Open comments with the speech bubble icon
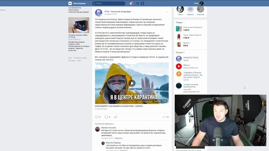Image resolution: width=269 pixels, height=151 pixels. (x=106, y=117)
